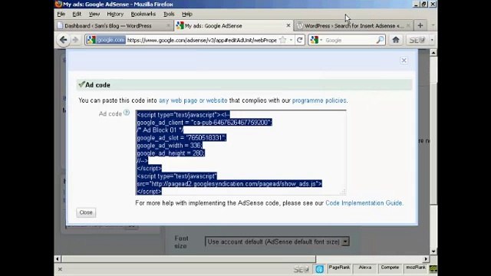491x276 pixels.
Task: Open the History menu
Action: click(115, 14)
